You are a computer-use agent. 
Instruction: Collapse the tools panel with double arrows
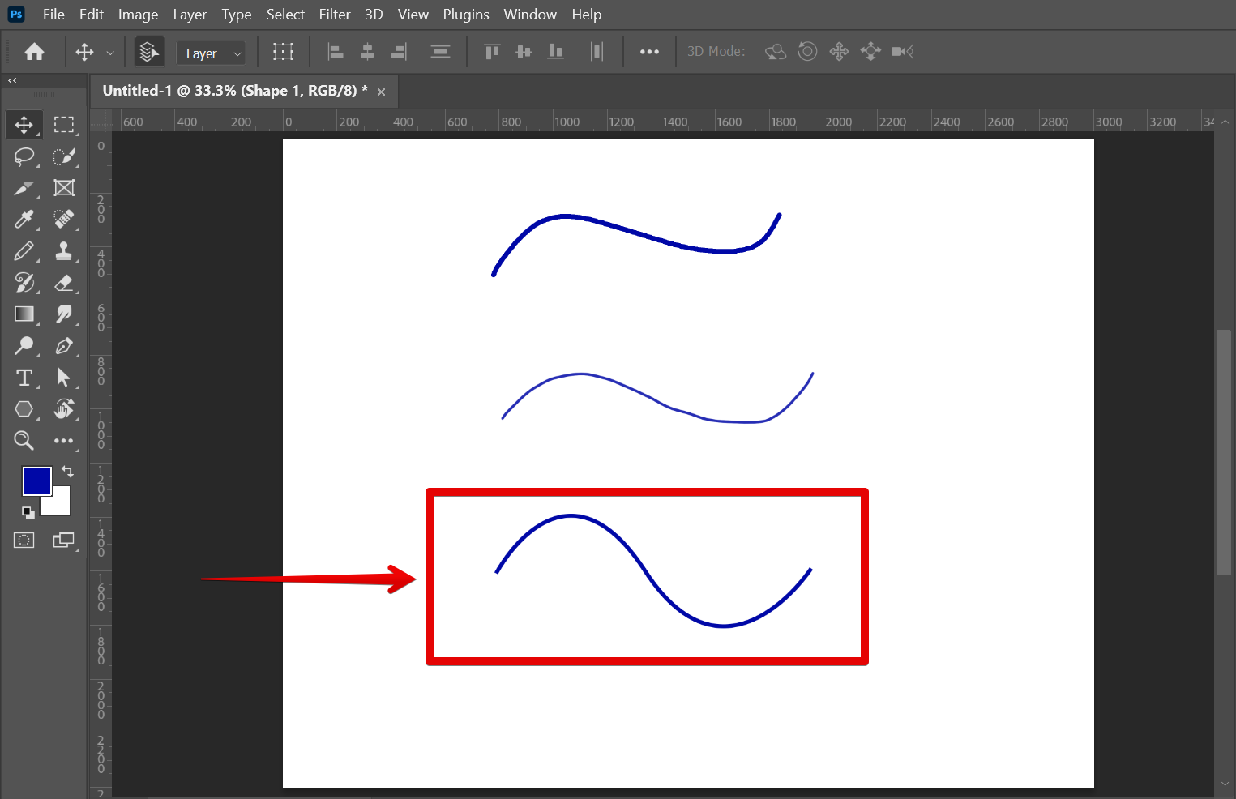click(x=12, y=81)
